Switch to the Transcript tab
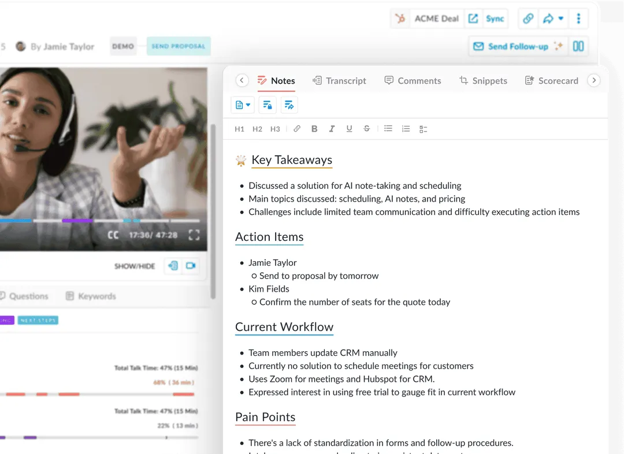This screenshot has width=624, height=454. coord(339,81)
